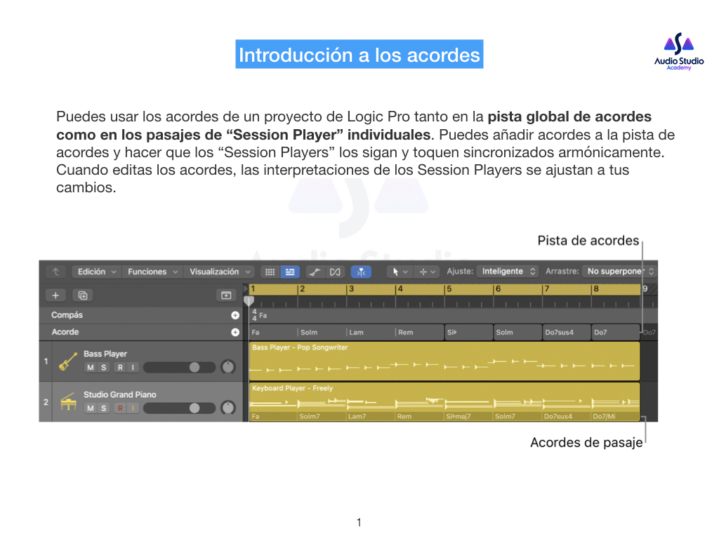This screenshot has height=539, width=719.
Task: Click the Do7/Mi region chord label
Action: tap(604, 417)
